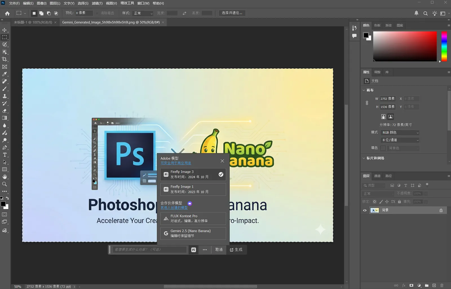451x289 pixels.
Task: Toggle lock transparent pixels in Layers panel
Action: pos(374,201)
